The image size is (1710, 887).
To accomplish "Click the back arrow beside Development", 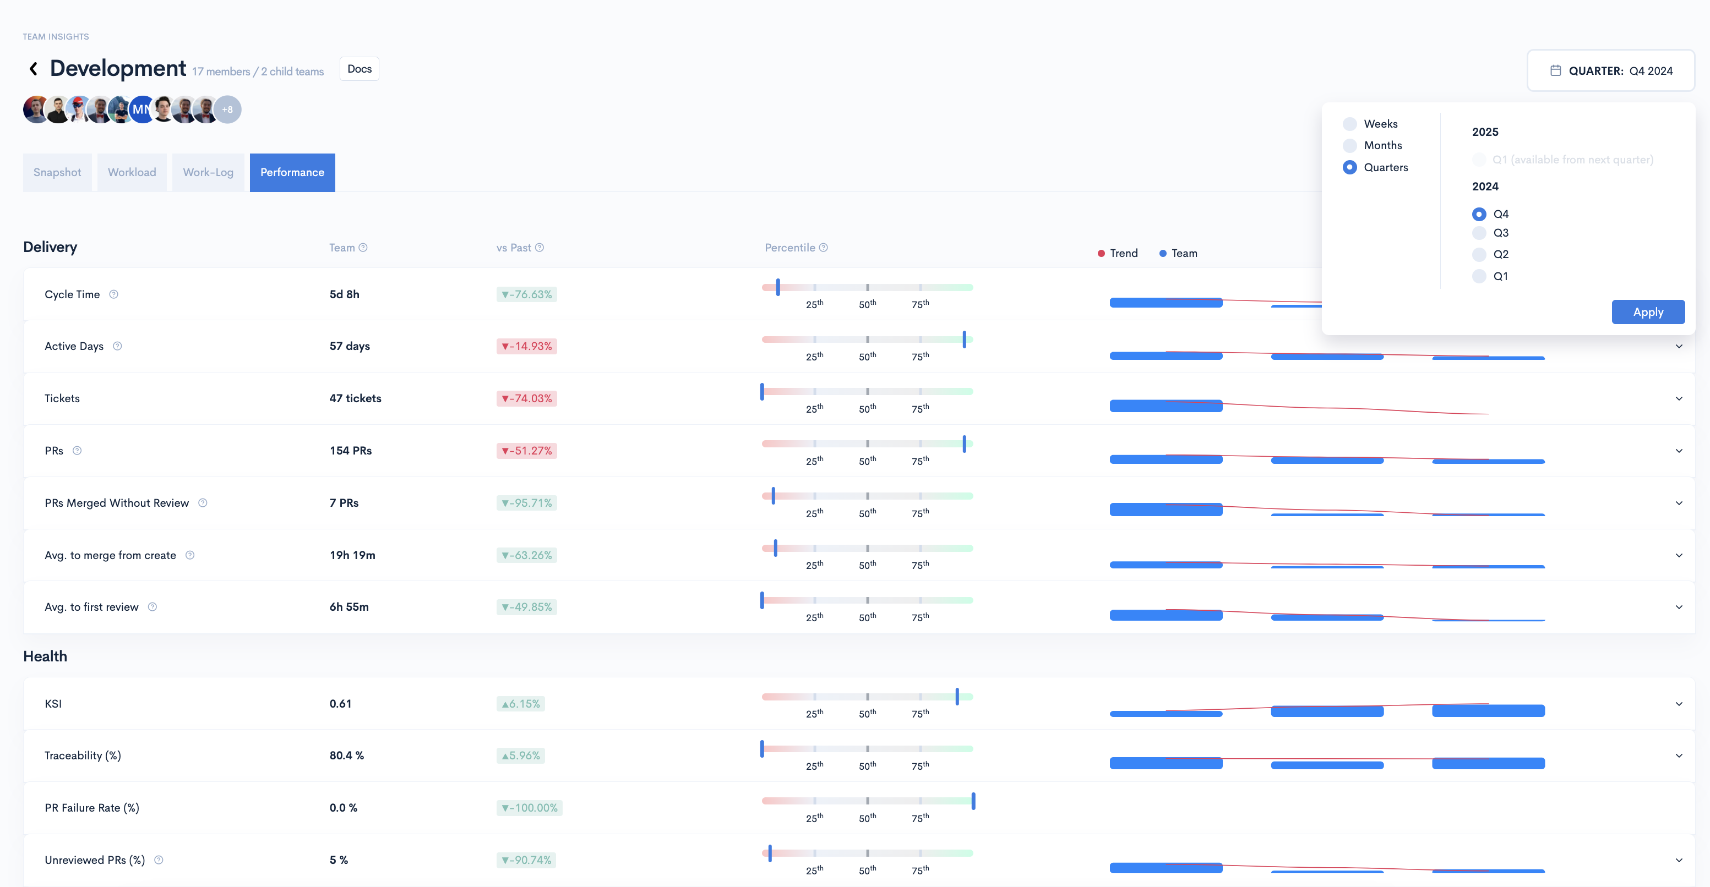I will (33, 69).
